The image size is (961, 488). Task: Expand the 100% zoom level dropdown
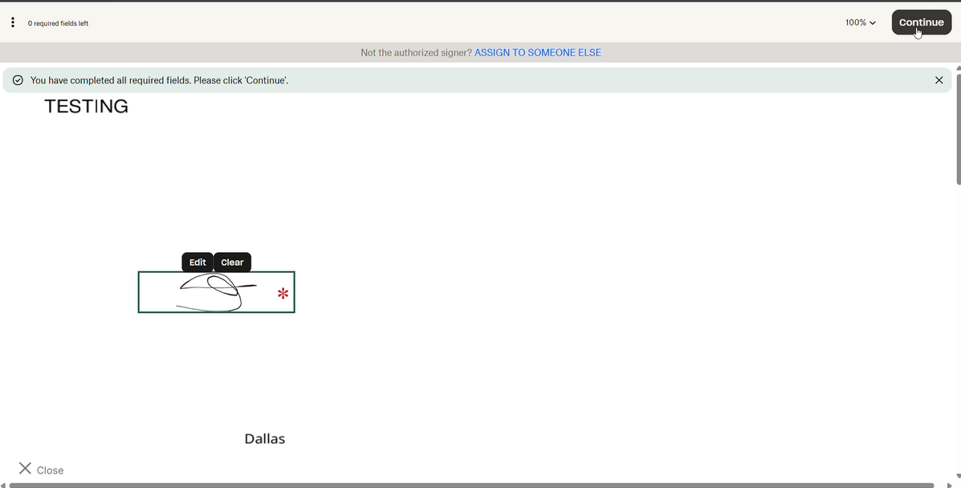[860, 22]
